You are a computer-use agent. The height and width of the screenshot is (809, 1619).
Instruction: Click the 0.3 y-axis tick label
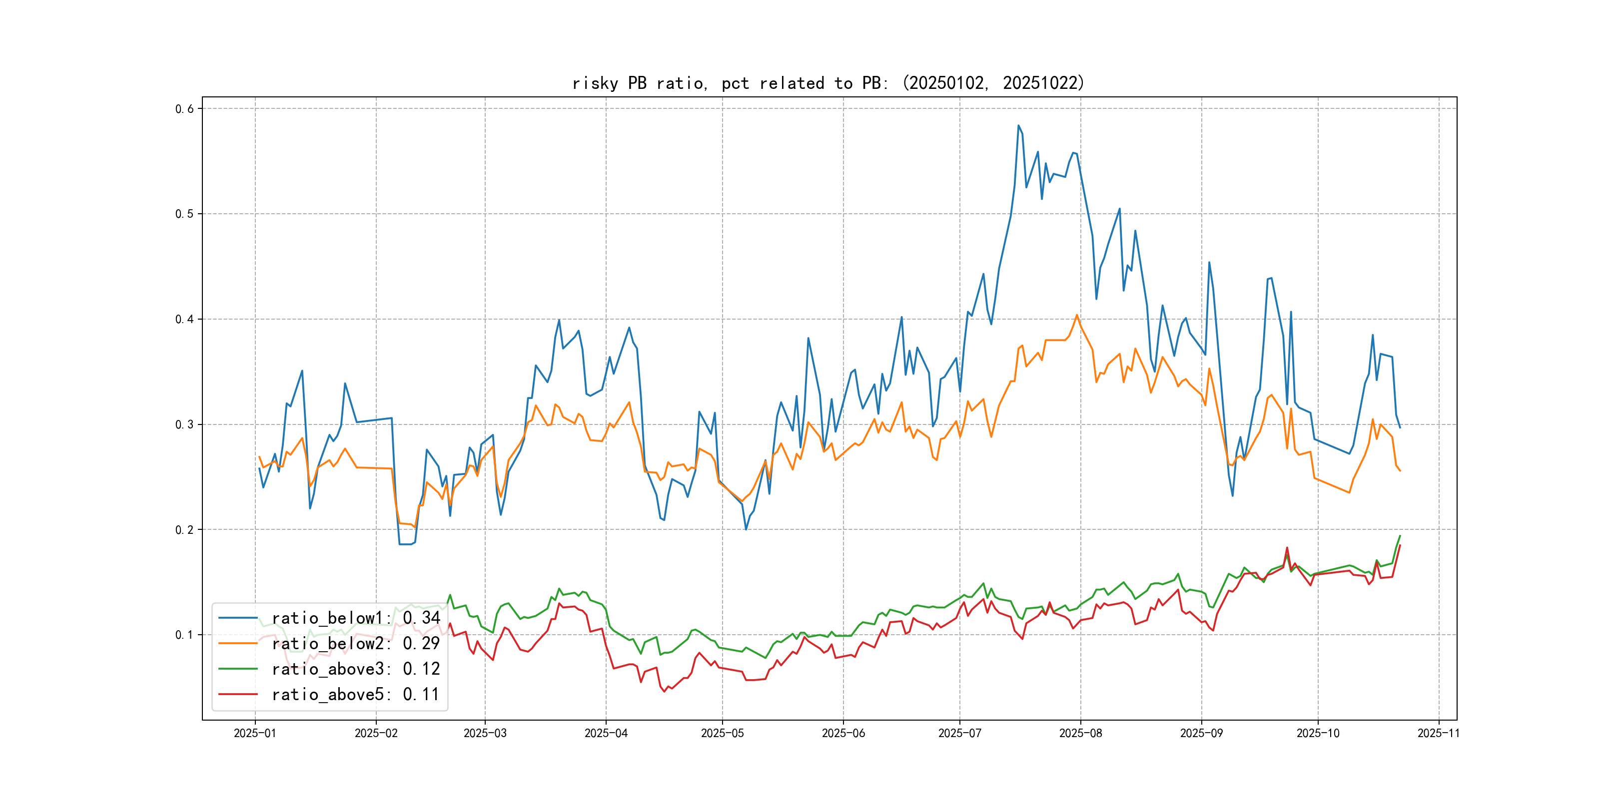click(184, 424)
